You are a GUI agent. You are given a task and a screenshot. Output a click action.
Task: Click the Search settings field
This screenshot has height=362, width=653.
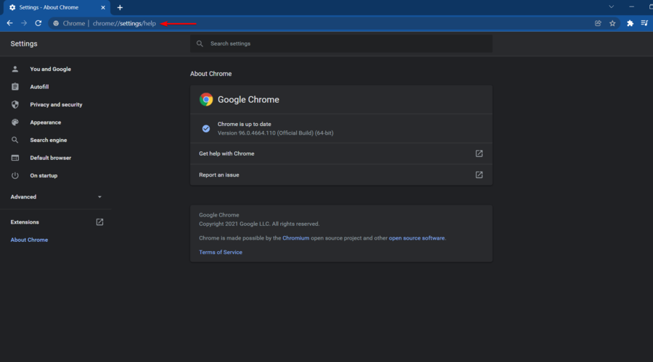[x=341, y=43]
